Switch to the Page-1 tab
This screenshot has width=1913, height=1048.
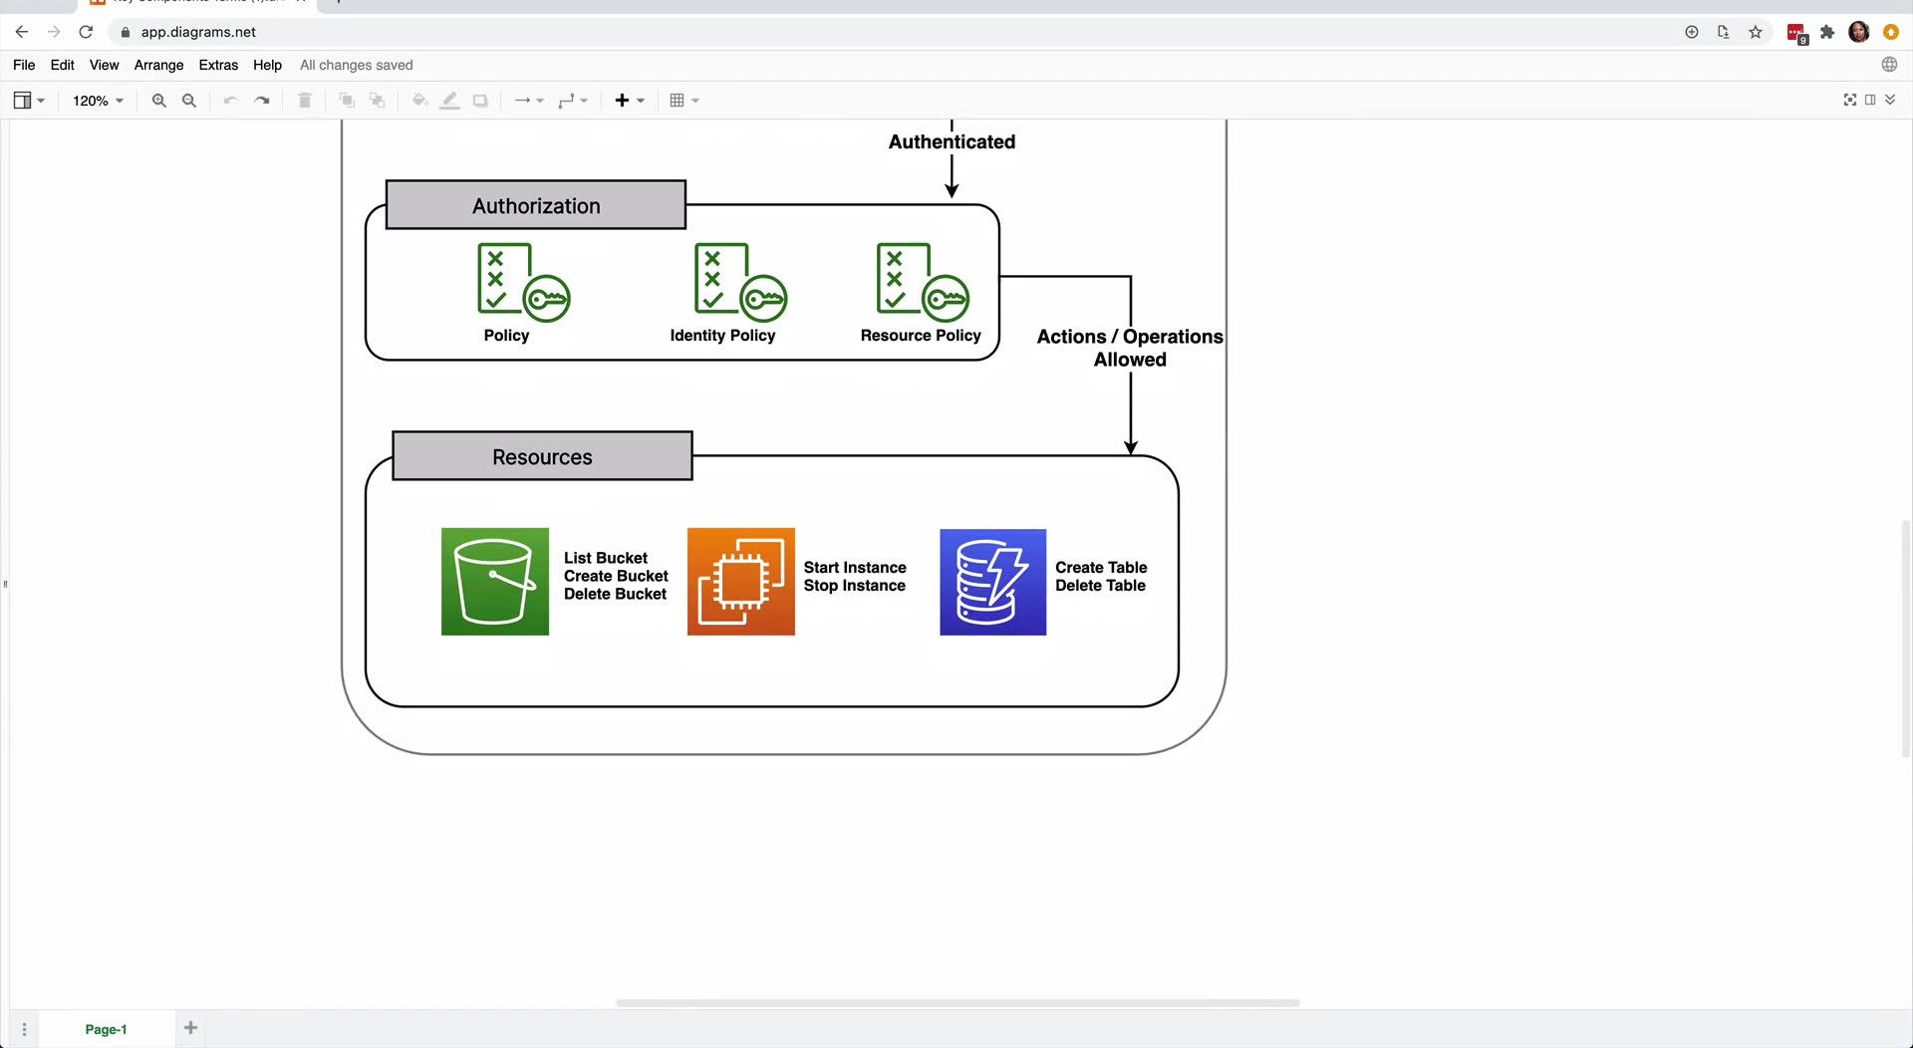point(106,1029)
